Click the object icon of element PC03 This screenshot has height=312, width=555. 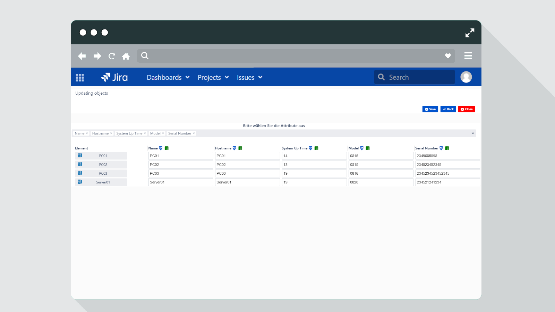point(80,173)
